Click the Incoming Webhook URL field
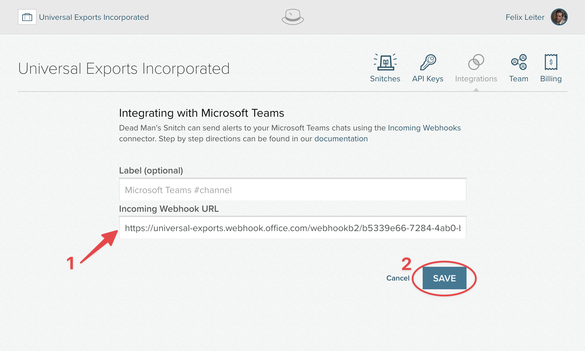Viewport: 585px width, 351px height. point(292,228)
